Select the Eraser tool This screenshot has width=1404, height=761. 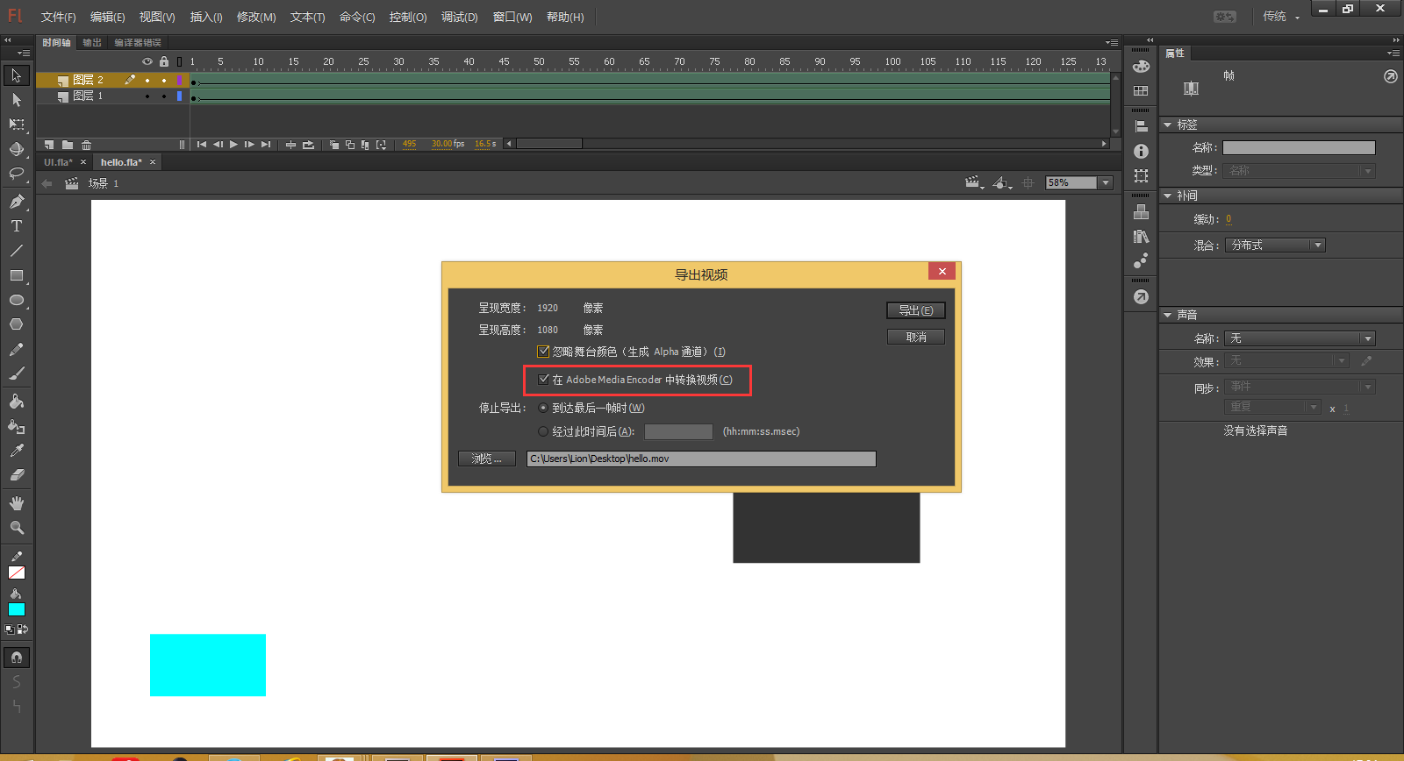click(17, 475)
